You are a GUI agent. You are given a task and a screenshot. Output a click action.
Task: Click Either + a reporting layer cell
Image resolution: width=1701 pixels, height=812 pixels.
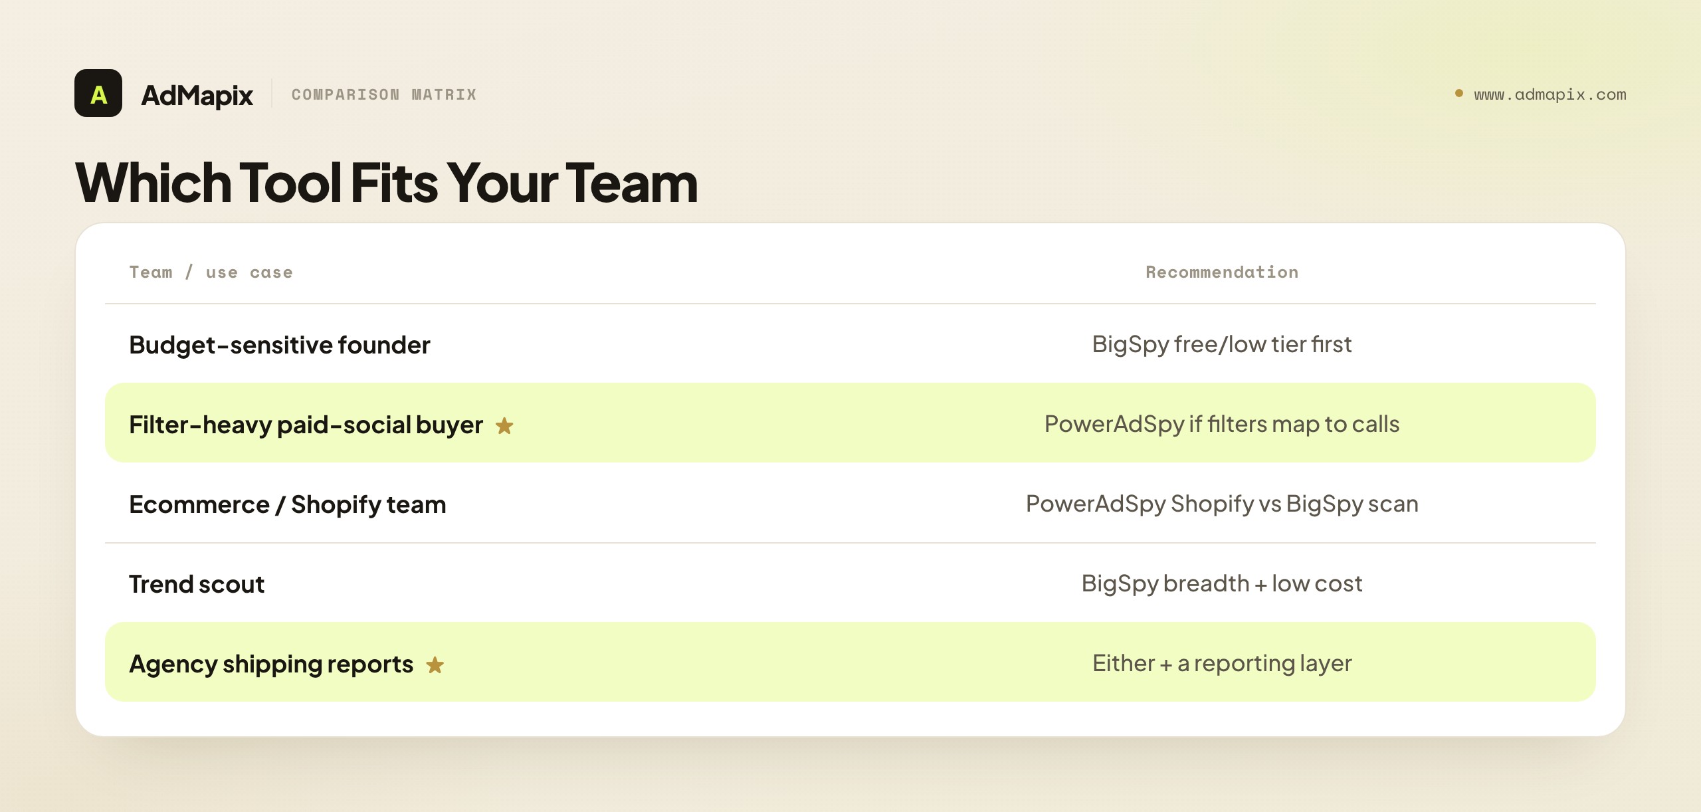tap(1222, 663)
